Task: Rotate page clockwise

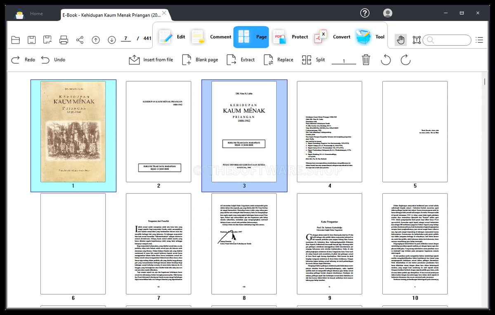Action: click(x=405, y=60)
